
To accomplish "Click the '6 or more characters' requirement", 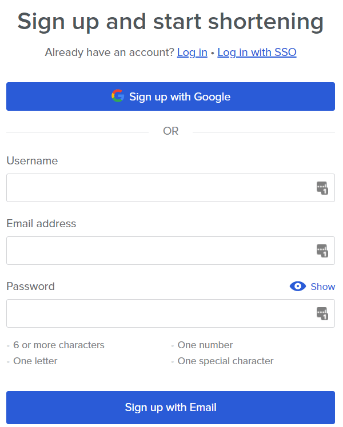I will 59,345.
